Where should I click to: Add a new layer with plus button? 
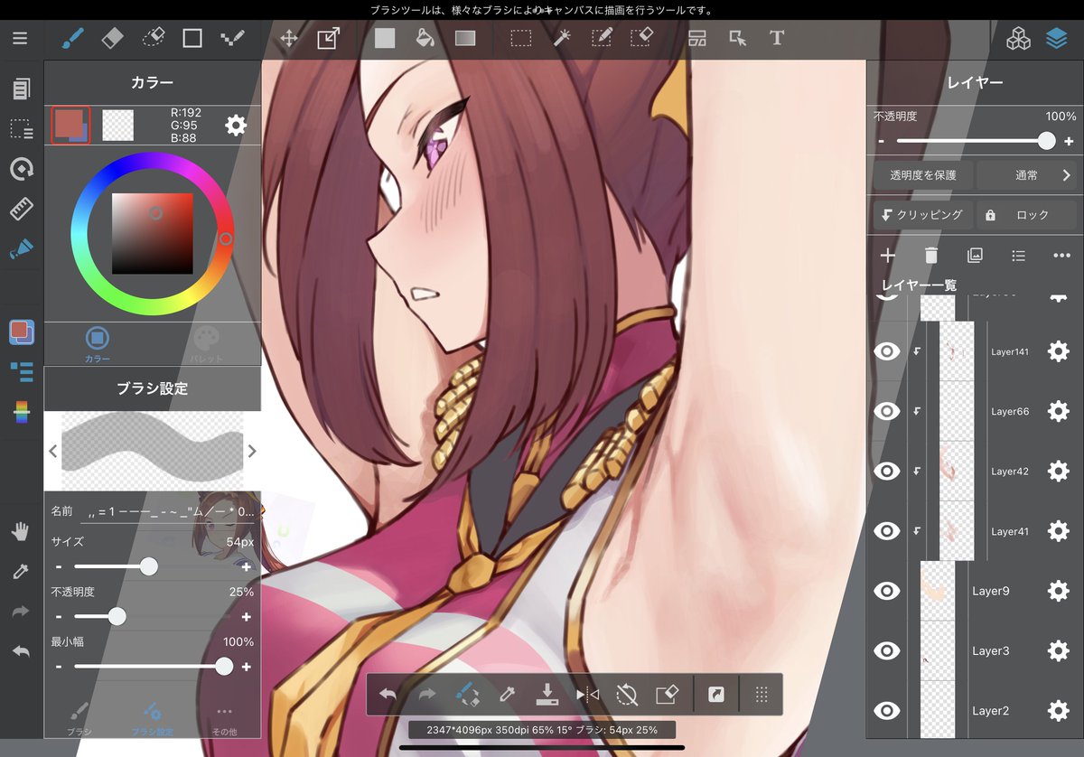pos(887,256)
